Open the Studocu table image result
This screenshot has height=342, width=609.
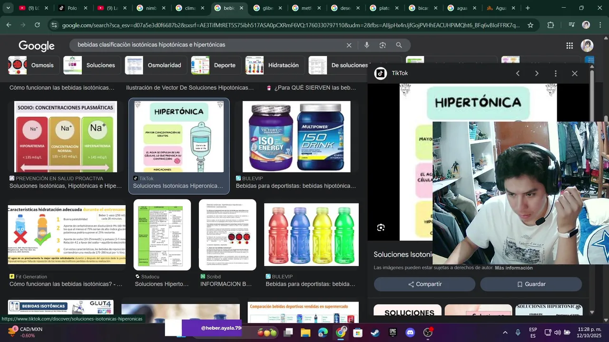(x=162, y=235)
